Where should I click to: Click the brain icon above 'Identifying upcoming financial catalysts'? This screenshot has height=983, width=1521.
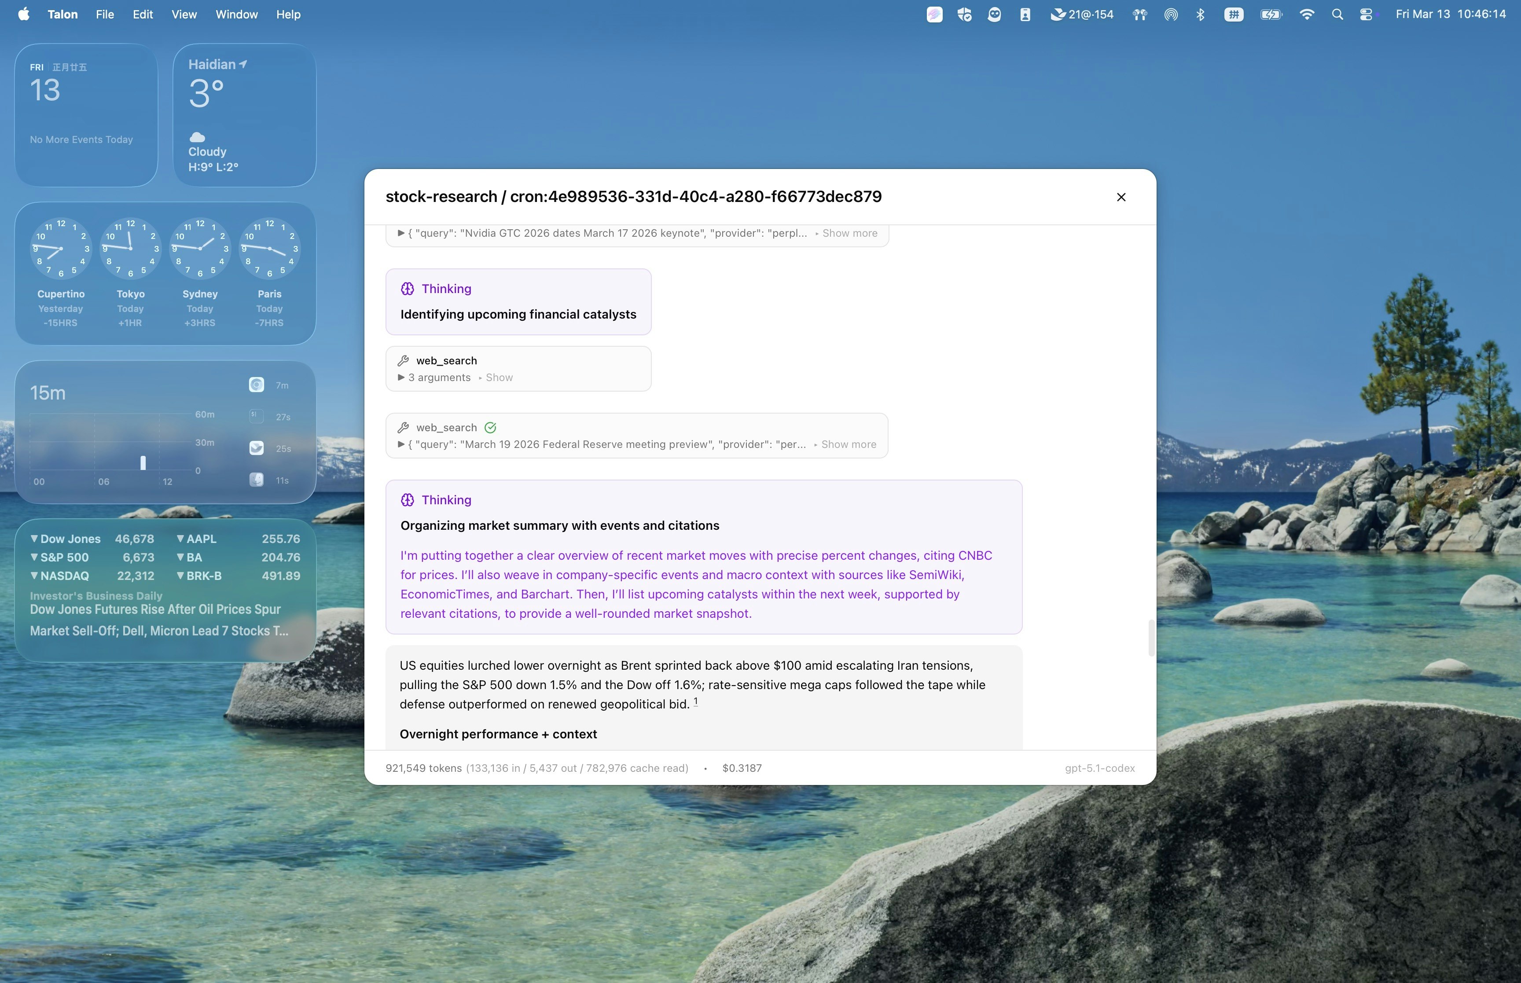[407, 289]
